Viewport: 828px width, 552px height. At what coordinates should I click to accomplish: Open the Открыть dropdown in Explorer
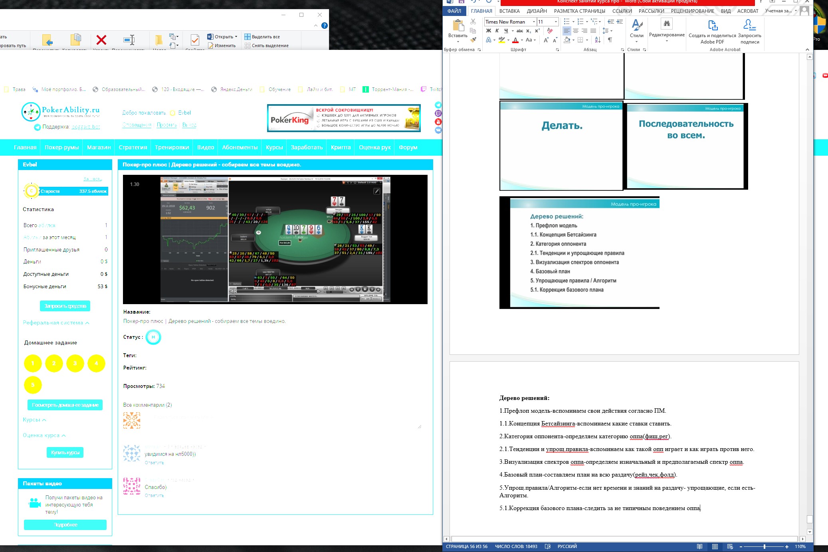click(222, 37)
